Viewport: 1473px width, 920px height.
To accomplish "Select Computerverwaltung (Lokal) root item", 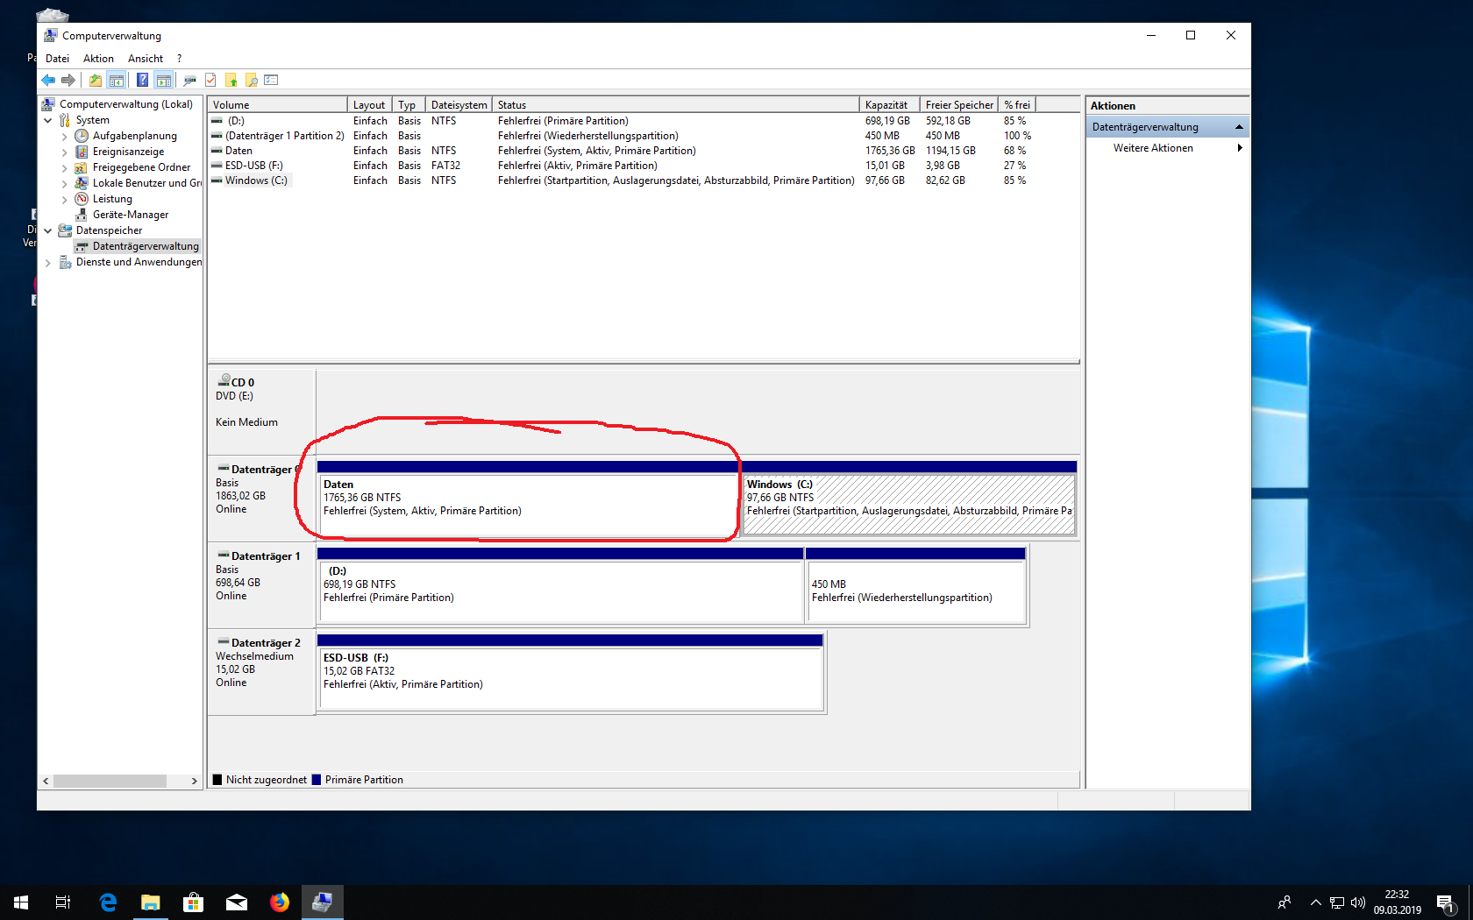I will (125, 104).
